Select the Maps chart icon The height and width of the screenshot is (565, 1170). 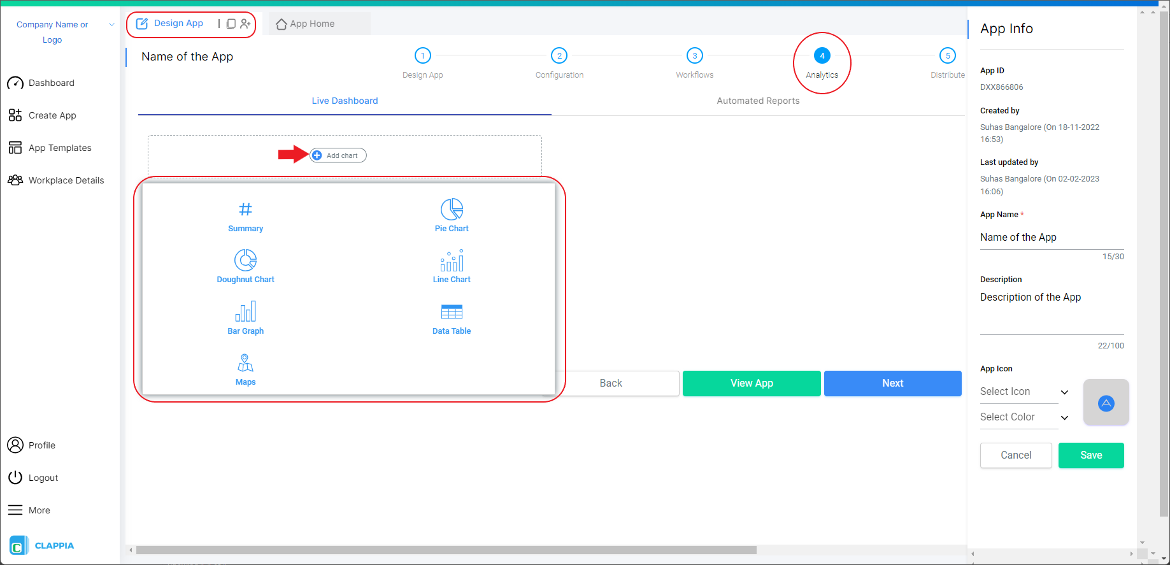click(x=245, y=362)
